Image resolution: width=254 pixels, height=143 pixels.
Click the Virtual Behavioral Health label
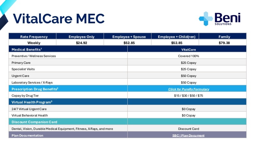[x=30, y=116]
